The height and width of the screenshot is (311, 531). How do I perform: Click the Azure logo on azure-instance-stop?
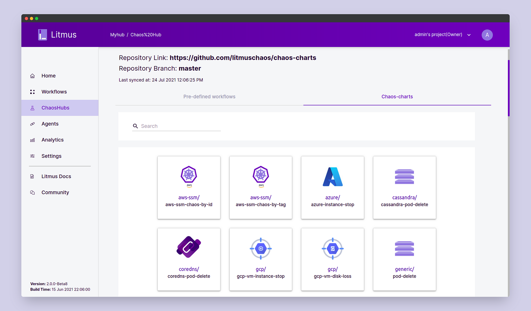point(333,176)
